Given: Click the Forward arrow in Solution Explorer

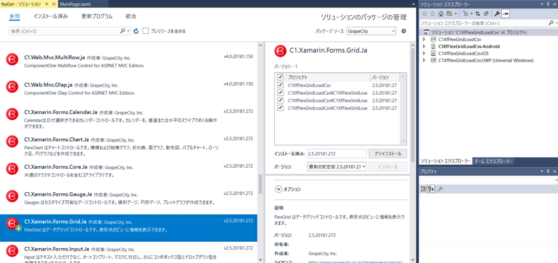Looking at the screenshot, I should click(x=433, y=14).
